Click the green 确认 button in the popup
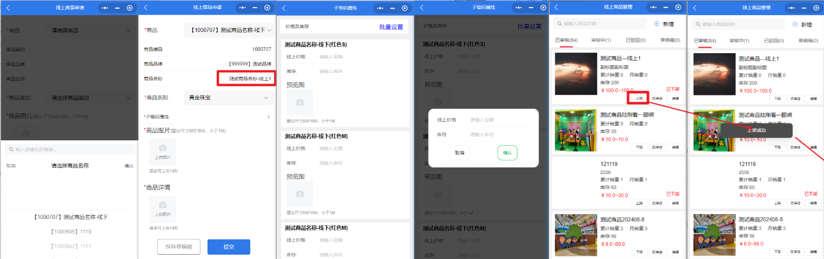 click(507, 153)
